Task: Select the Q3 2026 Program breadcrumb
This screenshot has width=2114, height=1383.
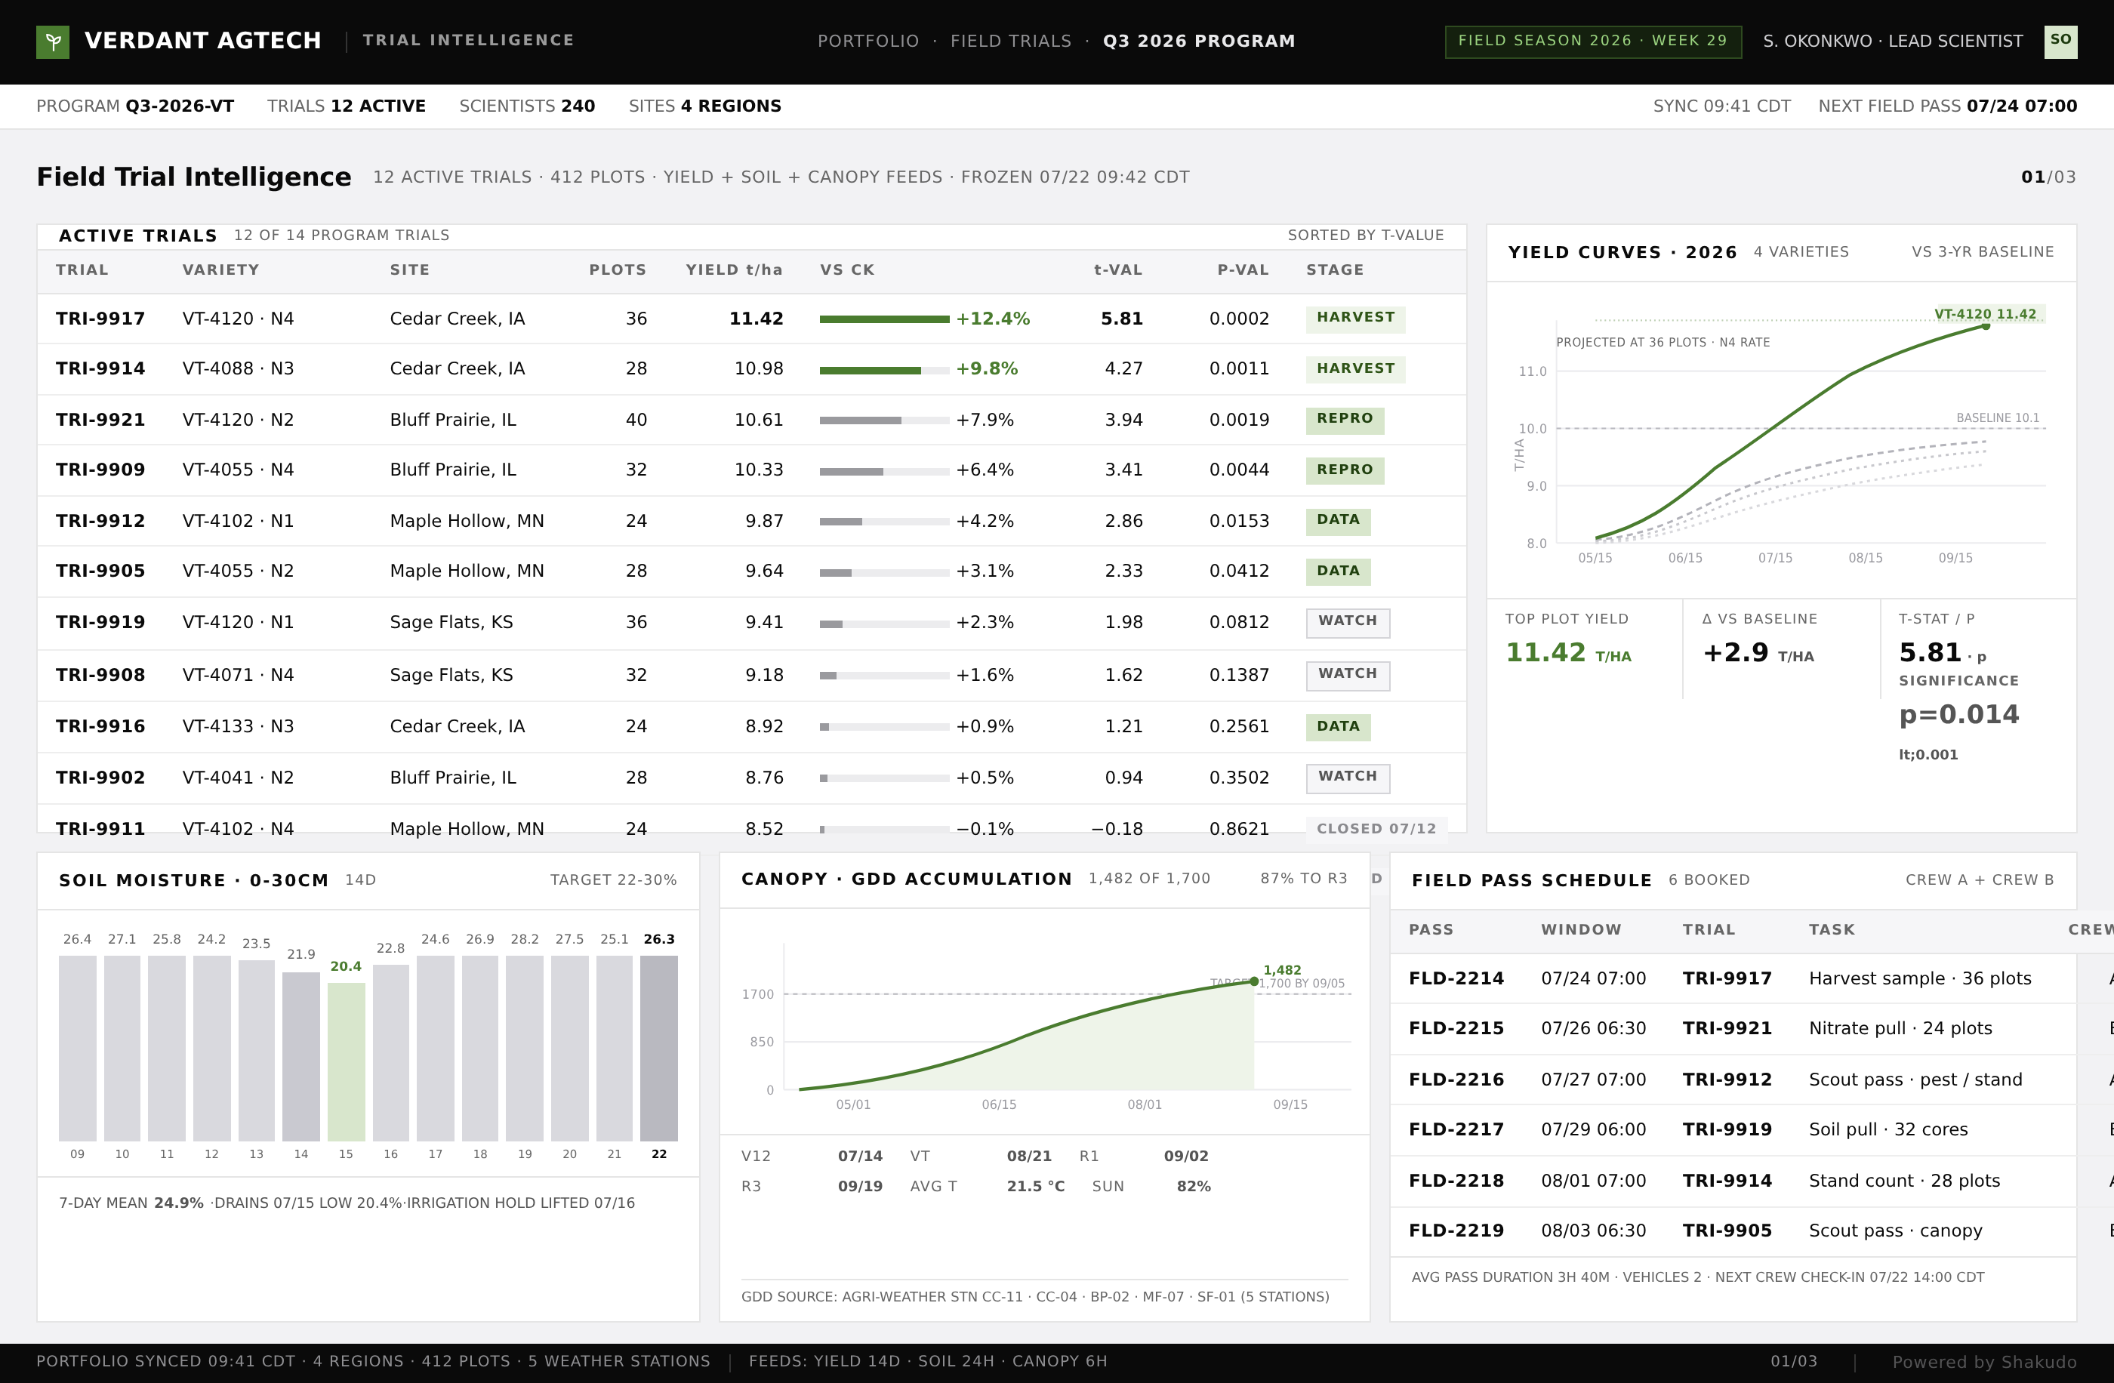Action: pos(1198,41)
